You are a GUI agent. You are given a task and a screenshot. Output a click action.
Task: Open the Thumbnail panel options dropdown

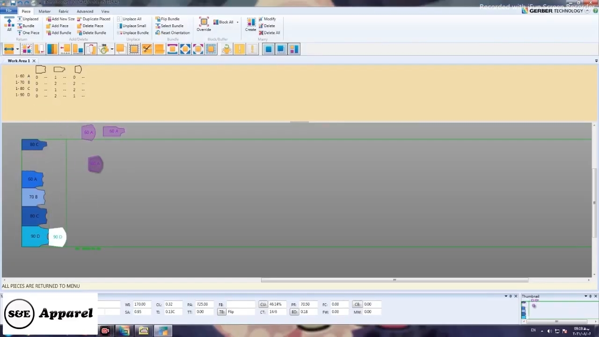(585, 296)
